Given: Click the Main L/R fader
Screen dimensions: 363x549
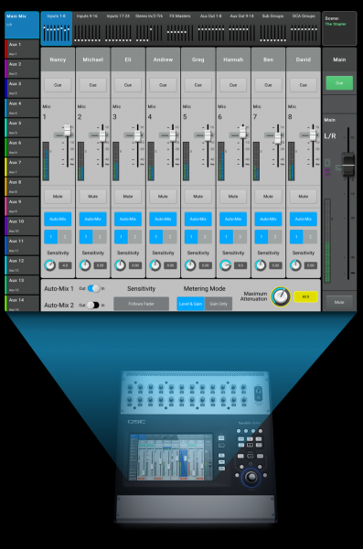Looking at the screenshot, I should click(x=348, y=164).
